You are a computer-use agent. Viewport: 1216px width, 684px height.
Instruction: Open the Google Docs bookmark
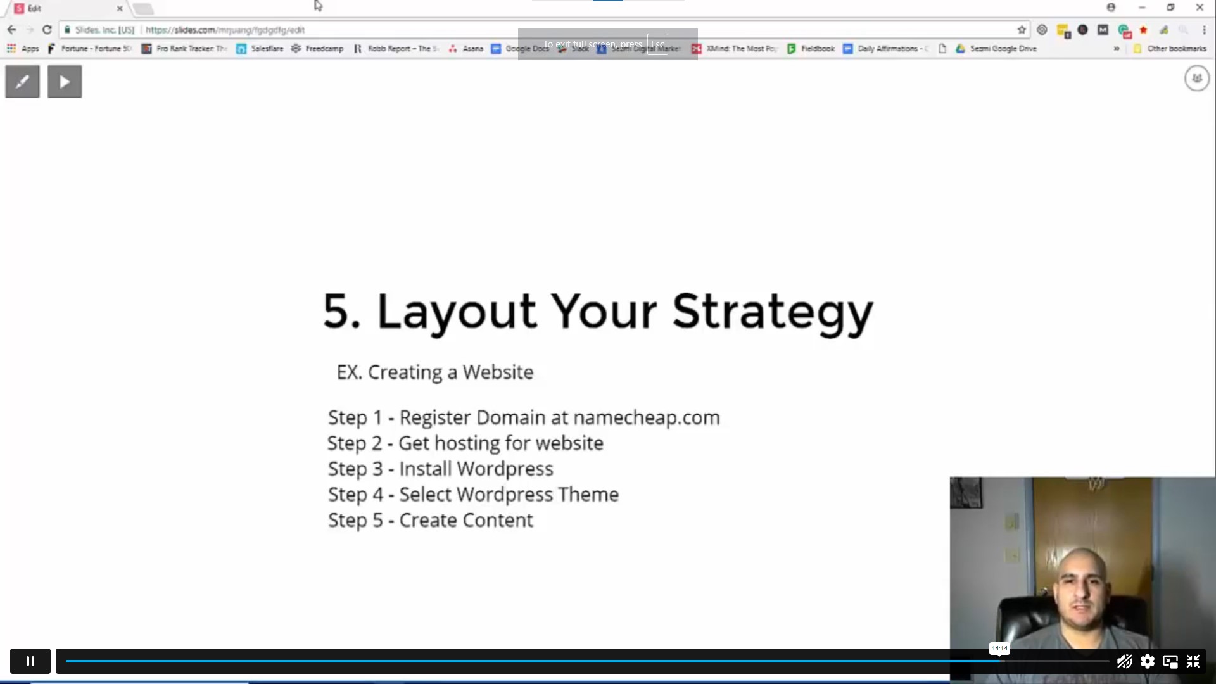[x=528, y=48]
